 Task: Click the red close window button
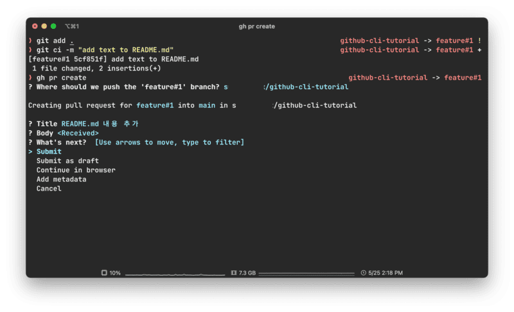[35, 26]
